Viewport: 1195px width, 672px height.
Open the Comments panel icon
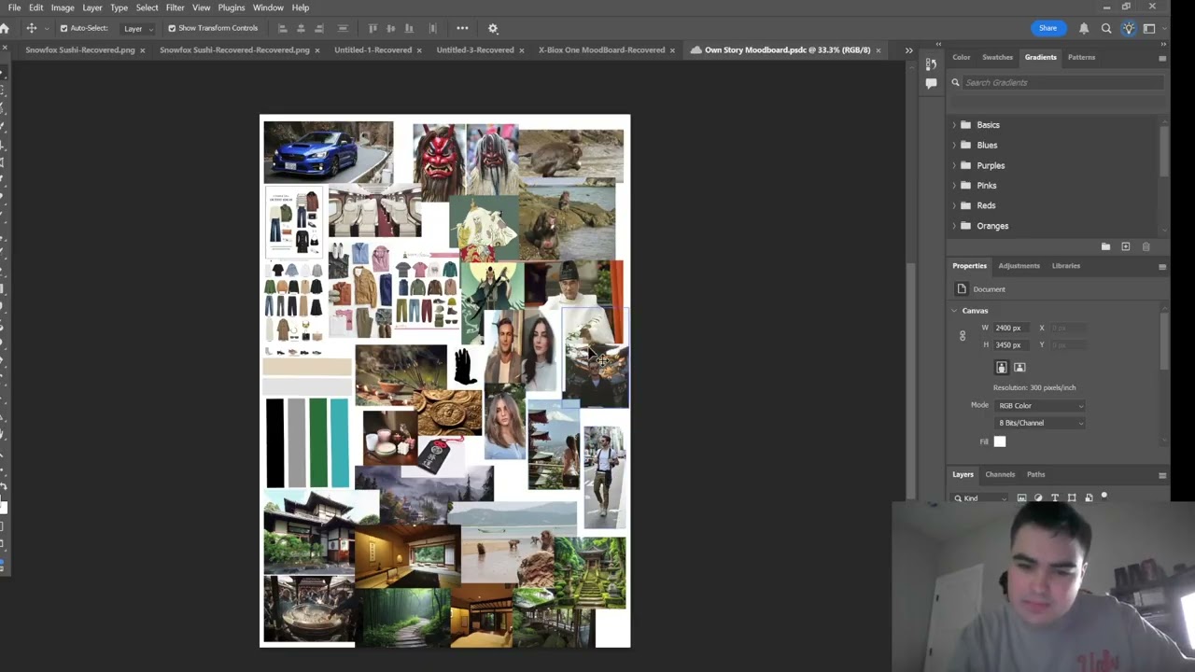click(x=931, y=83)
